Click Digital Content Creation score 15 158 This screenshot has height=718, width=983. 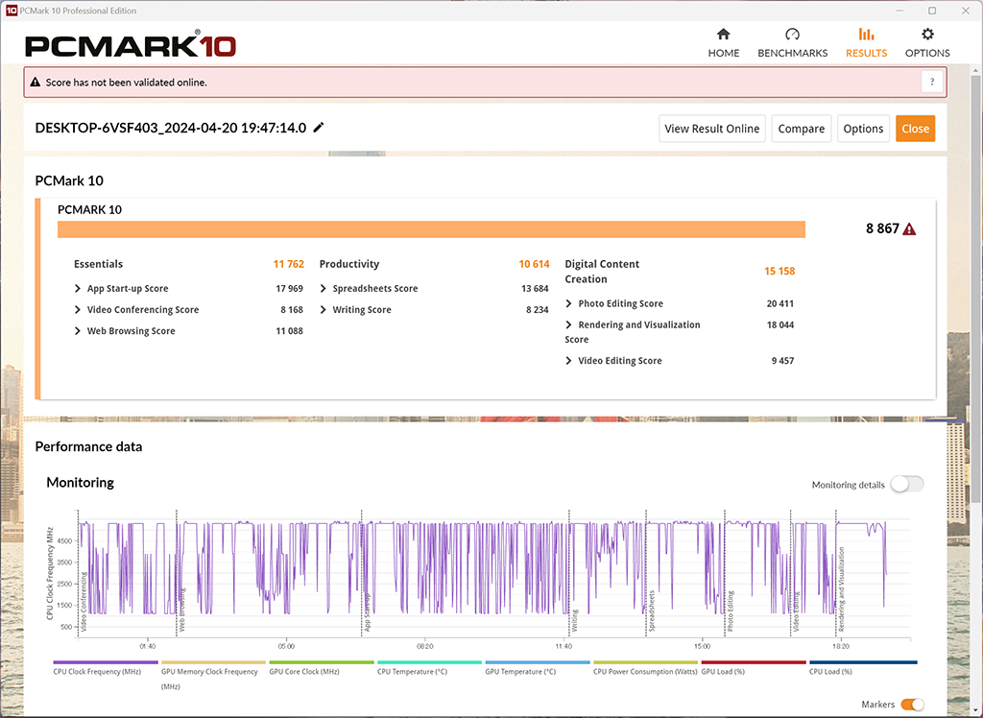pyautogui.click(x=779, y=271)
